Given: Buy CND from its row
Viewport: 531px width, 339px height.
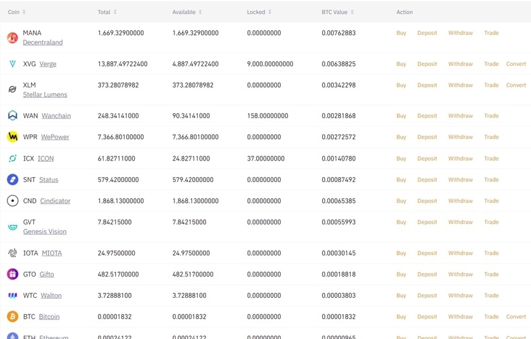Looking at the screenshot, I should pyautogui.click(x=401, y=201).
